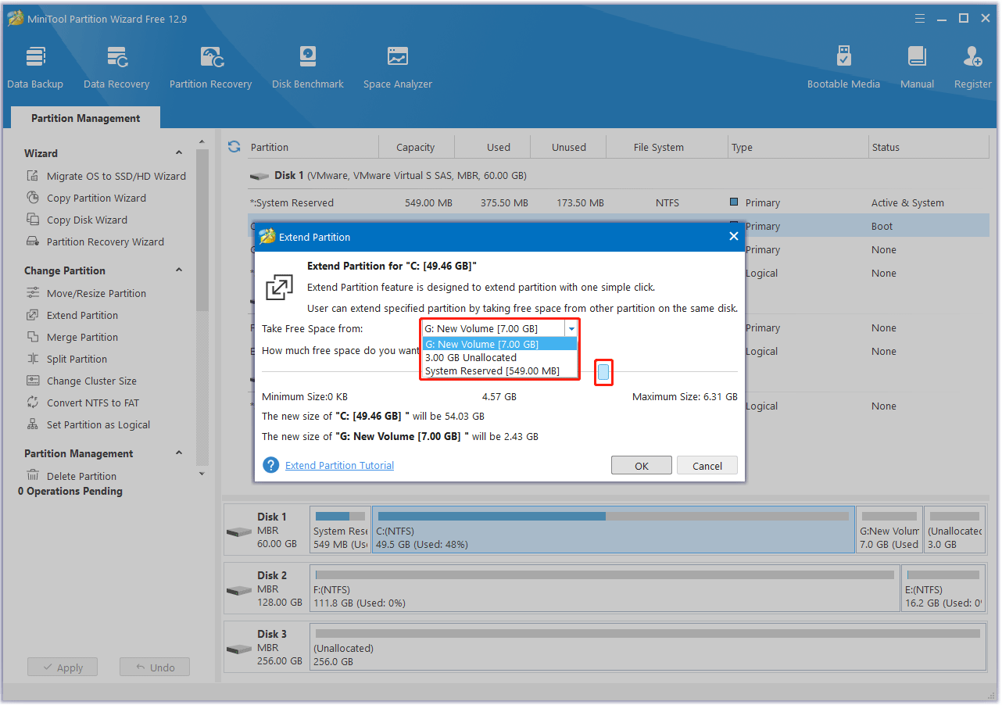Viewport: 1002px width, 705px height.
Task: Confirm with OK button
Action: tap(641, 465)
